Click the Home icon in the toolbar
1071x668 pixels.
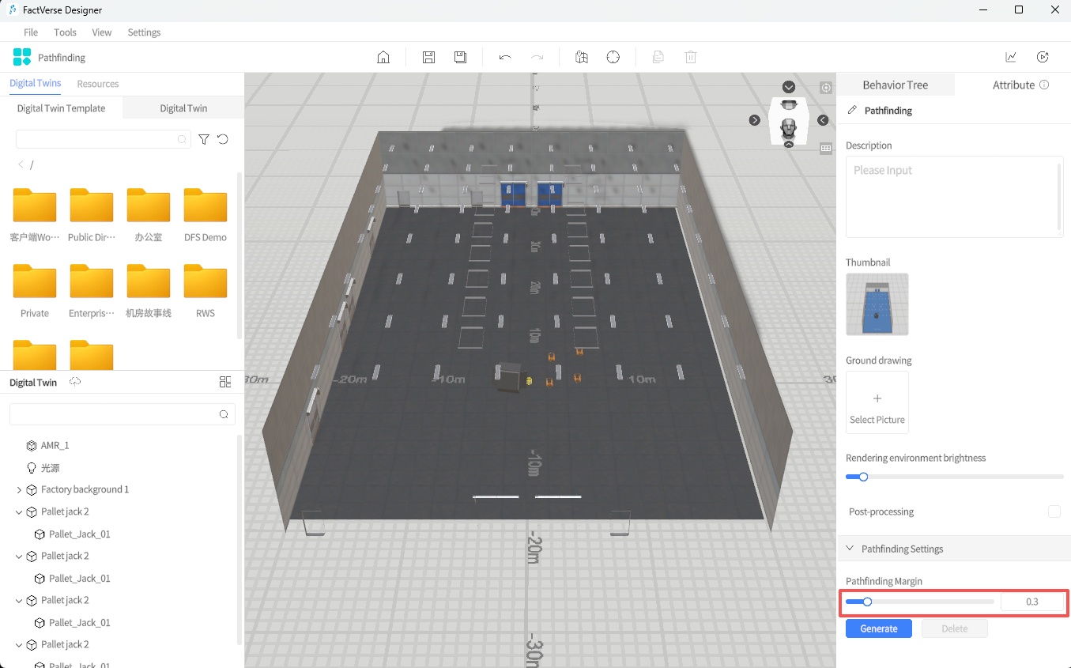[383, 56]
